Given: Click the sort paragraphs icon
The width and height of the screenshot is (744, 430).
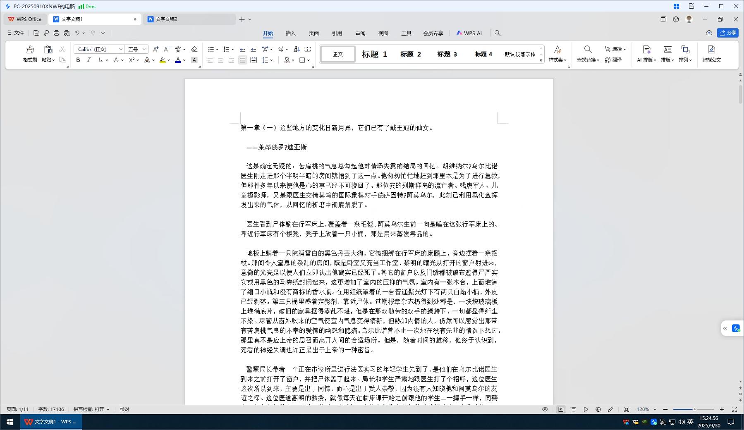Looking at the screenshot, I should 297,49.
